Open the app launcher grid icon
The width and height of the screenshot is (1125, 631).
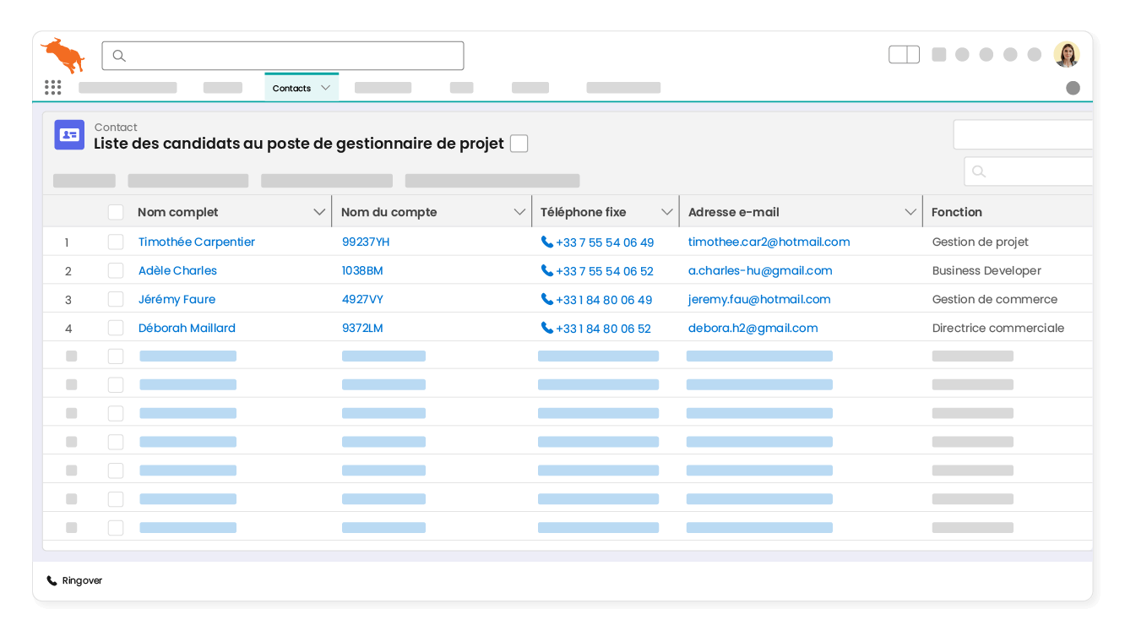pos(52,87)
